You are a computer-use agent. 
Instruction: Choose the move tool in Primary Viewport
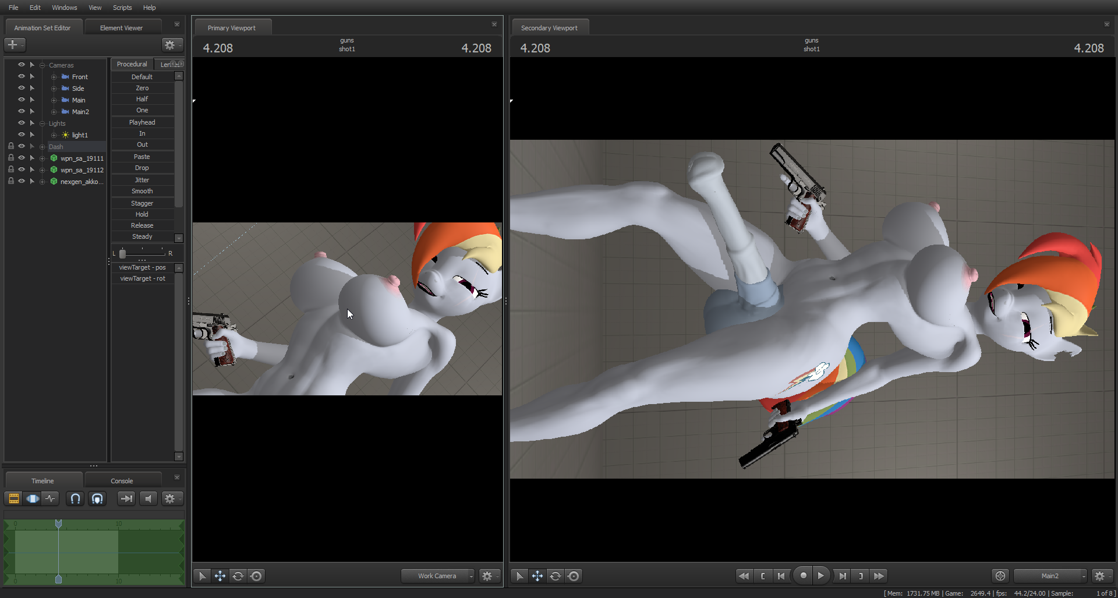[220, 576]
